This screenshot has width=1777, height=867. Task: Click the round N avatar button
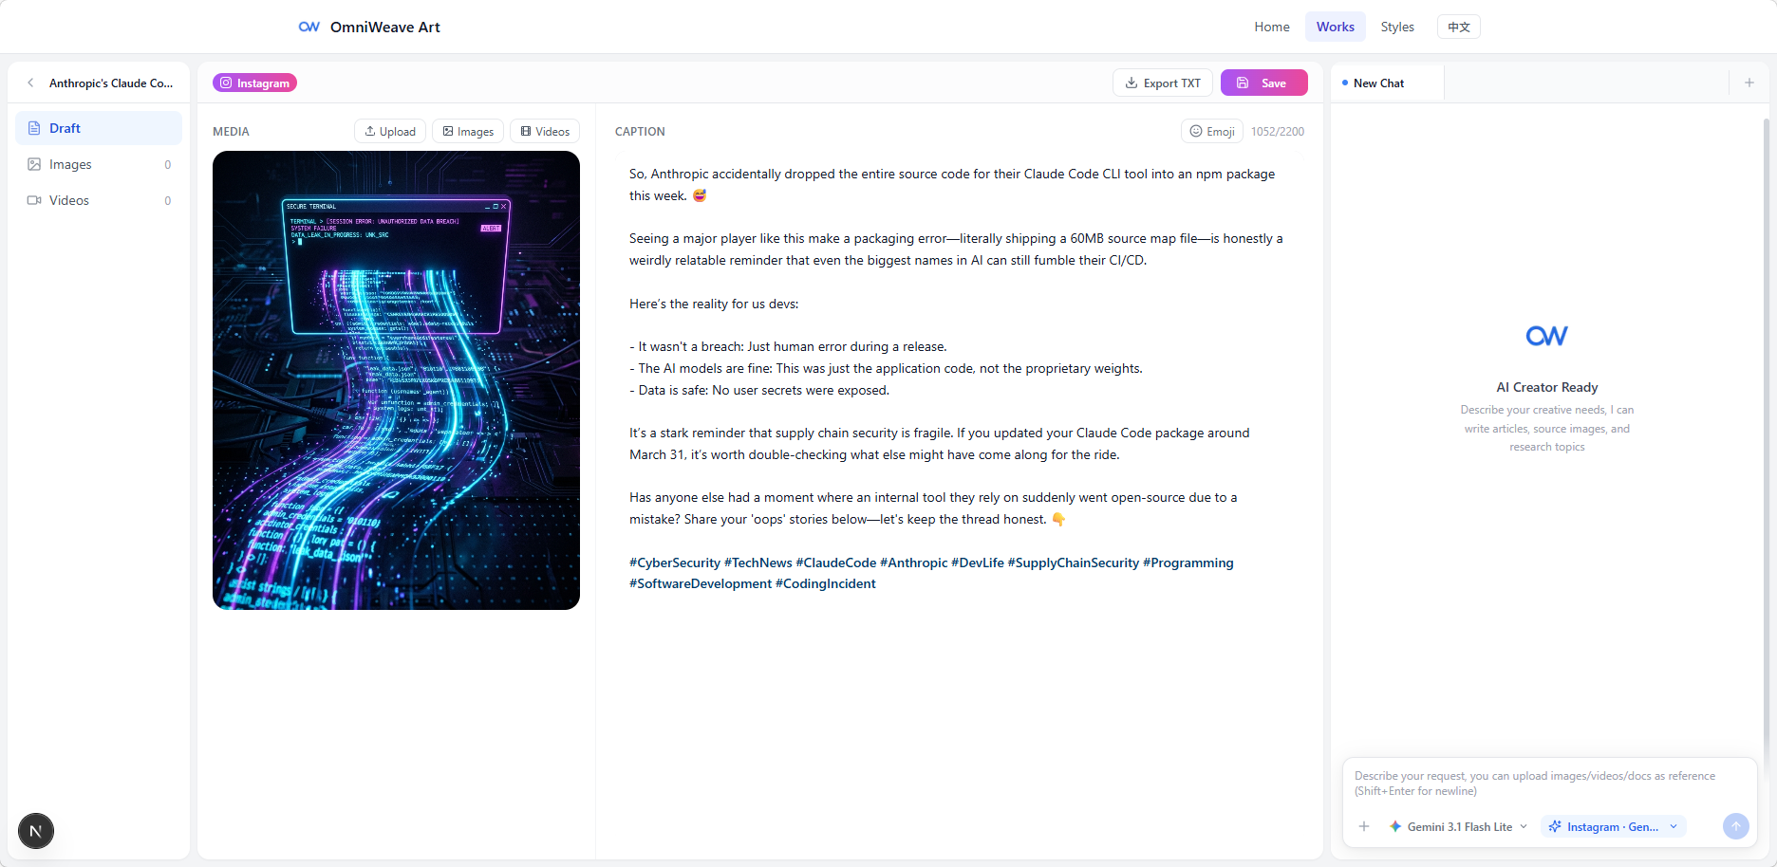click(x=36, y=832)
